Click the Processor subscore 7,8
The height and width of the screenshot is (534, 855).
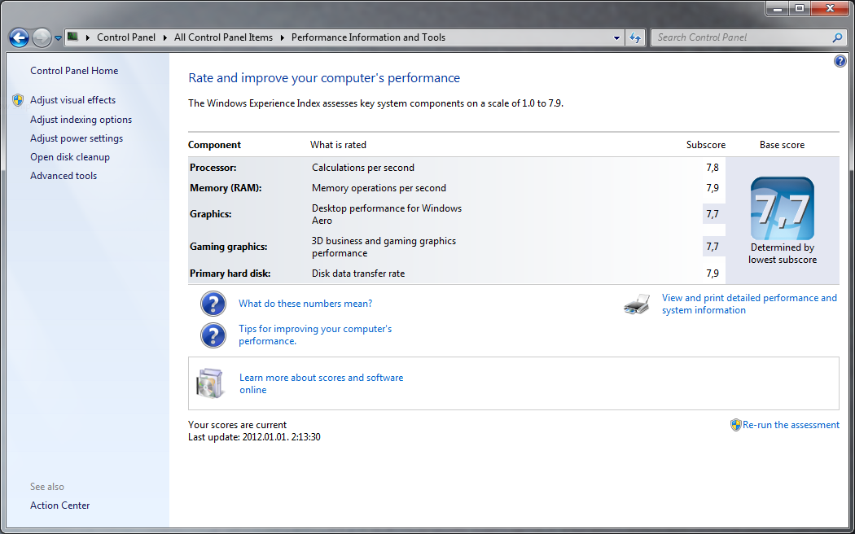712,168
